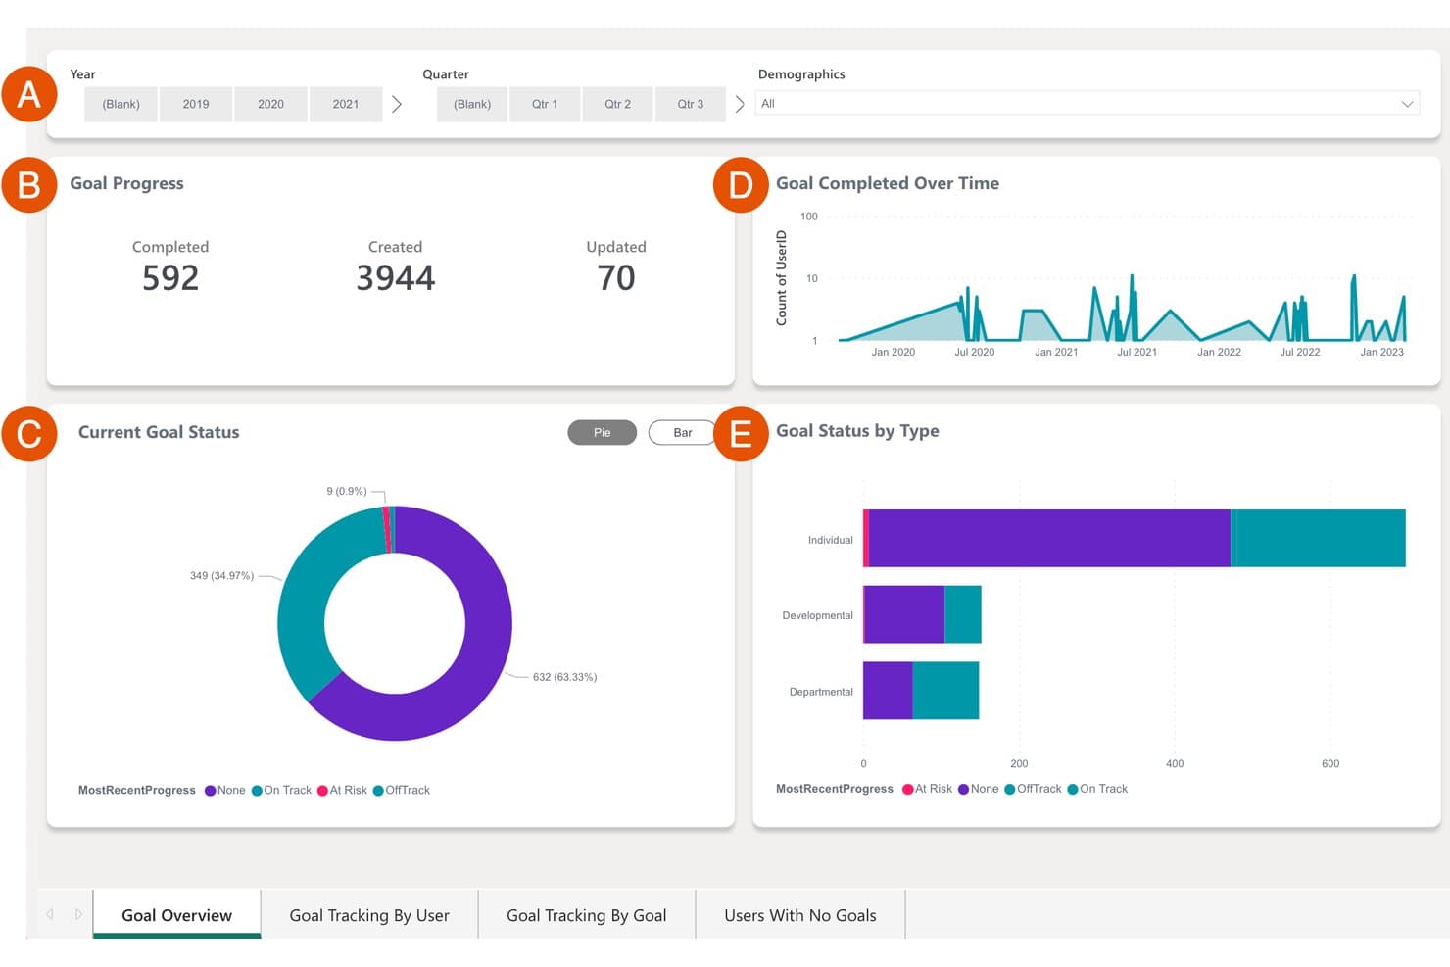The image size is (1450, 967).
Task: Filter by Qtr 2
Action: (617, 104)
